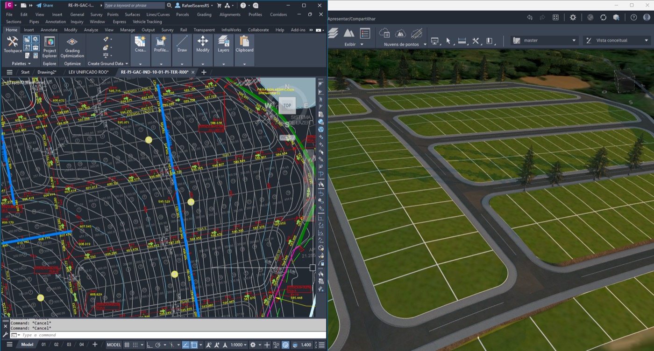Toggle drawing grid display in status bar
Viewport: 654px width, 351px height.
pyautogui.click(x=127, y=345)
